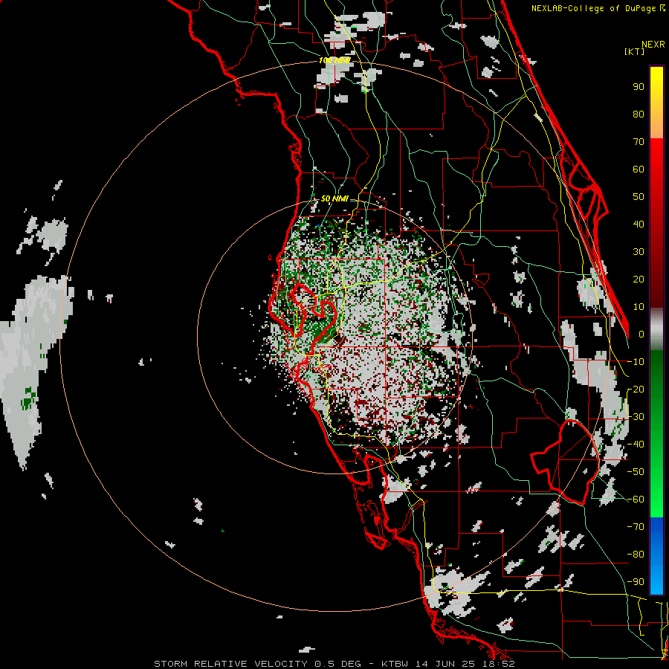Click the NEXR label above the color scale
The width and height of the screenshot is (669, 669).
pos(653,45)
